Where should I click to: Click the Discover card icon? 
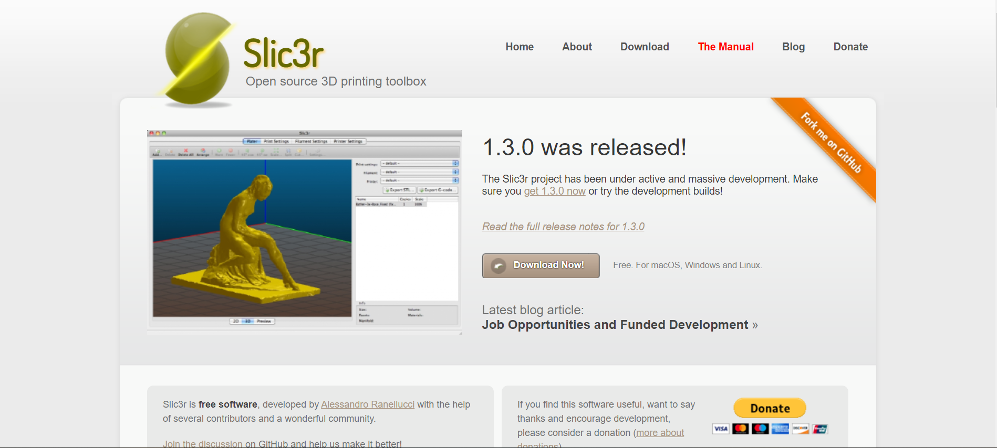coord(800,429)
